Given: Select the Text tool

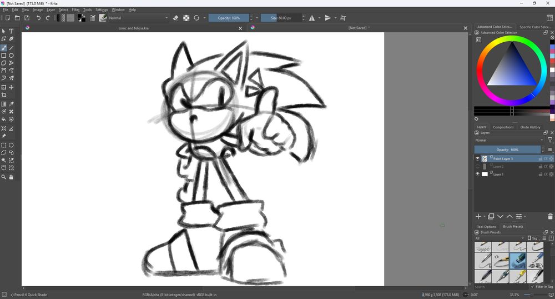Looking at the screenshot, I should 11,31.
